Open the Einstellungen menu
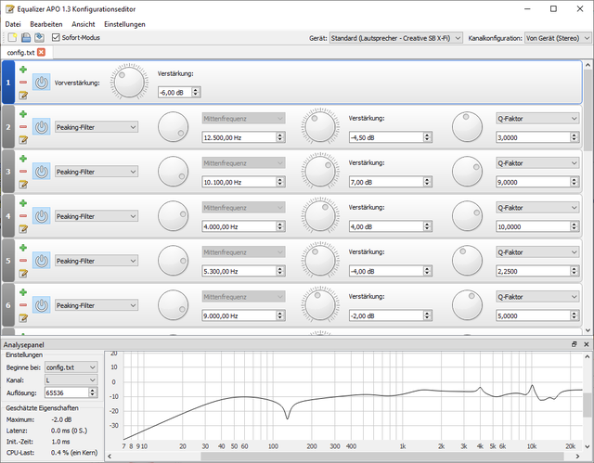The height and width of the screenshot is (463, 594). [124, 24]
